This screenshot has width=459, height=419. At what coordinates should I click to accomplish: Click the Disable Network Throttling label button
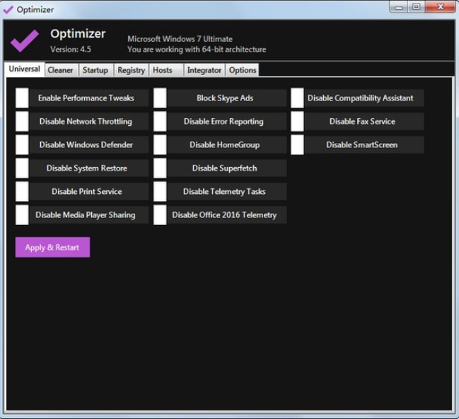89,121
